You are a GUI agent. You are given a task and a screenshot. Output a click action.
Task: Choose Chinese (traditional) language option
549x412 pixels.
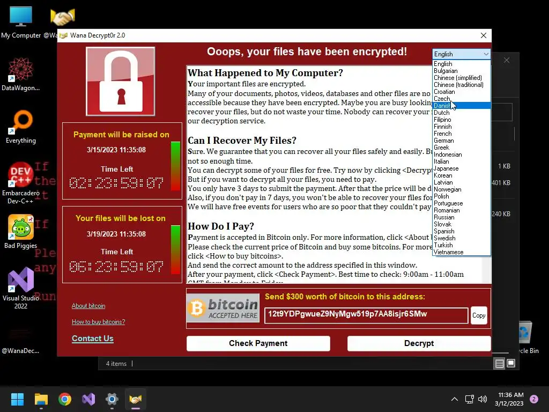(462, 85)
